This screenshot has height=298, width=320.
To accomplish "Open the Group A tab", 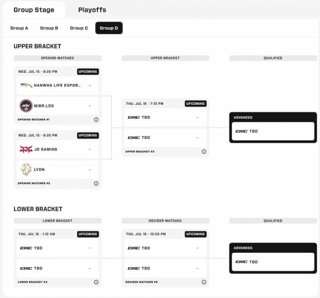I will coord(19,28).
